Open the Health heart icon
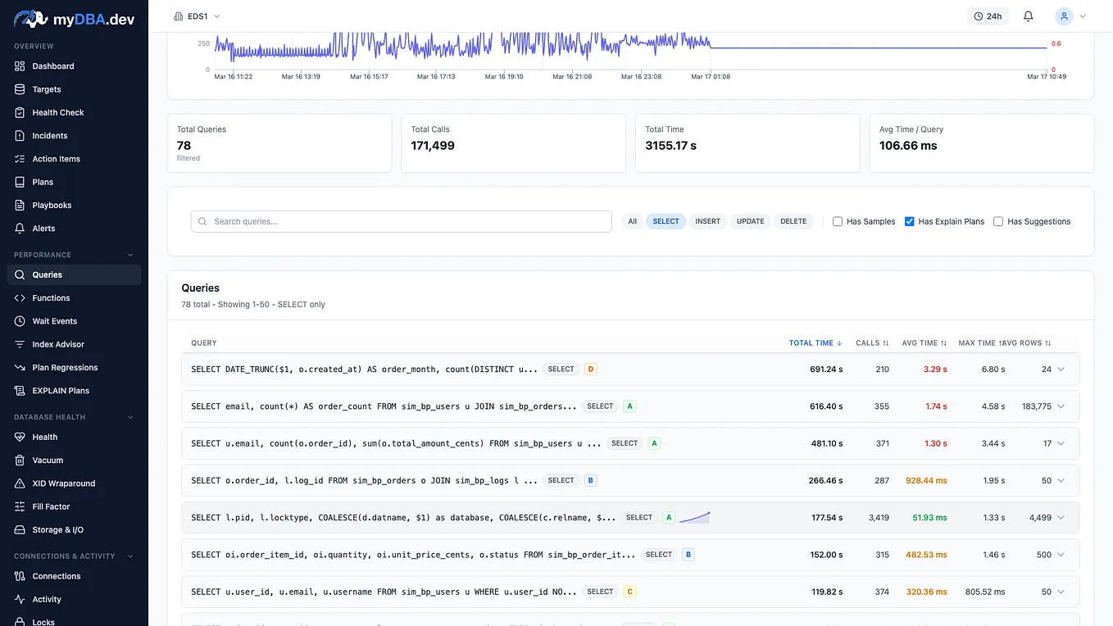The image size is (1113, 626). click(x=20, y=438)
